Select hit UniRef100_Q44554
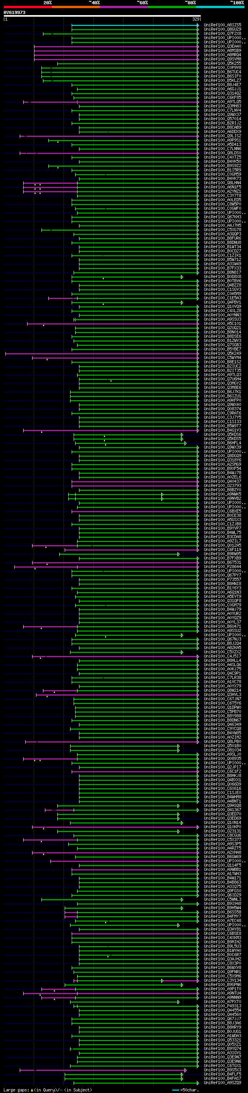 tap(222, 1010)
